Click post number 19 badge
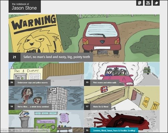The height and width of the screenshot is (133, 168). [x=87, y=83]
